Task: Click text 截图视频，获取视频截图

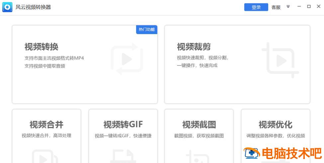Action: click(199, 136)
